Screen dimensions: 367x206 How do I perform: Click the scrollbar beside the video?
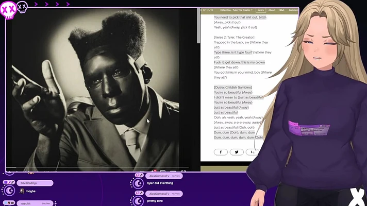click(x=198, y=26)
